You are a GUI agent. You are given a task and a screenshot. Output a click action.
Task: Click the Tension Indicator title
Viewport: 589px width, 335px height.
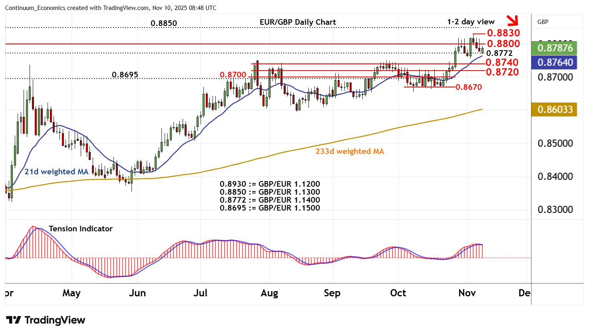80,229
